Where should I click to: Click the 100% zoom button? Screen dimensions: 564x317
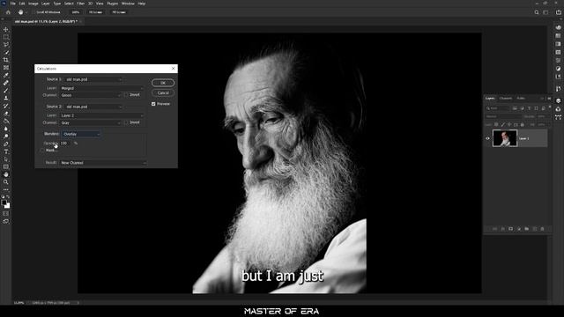pyautogui.click(x=75, y=12)
